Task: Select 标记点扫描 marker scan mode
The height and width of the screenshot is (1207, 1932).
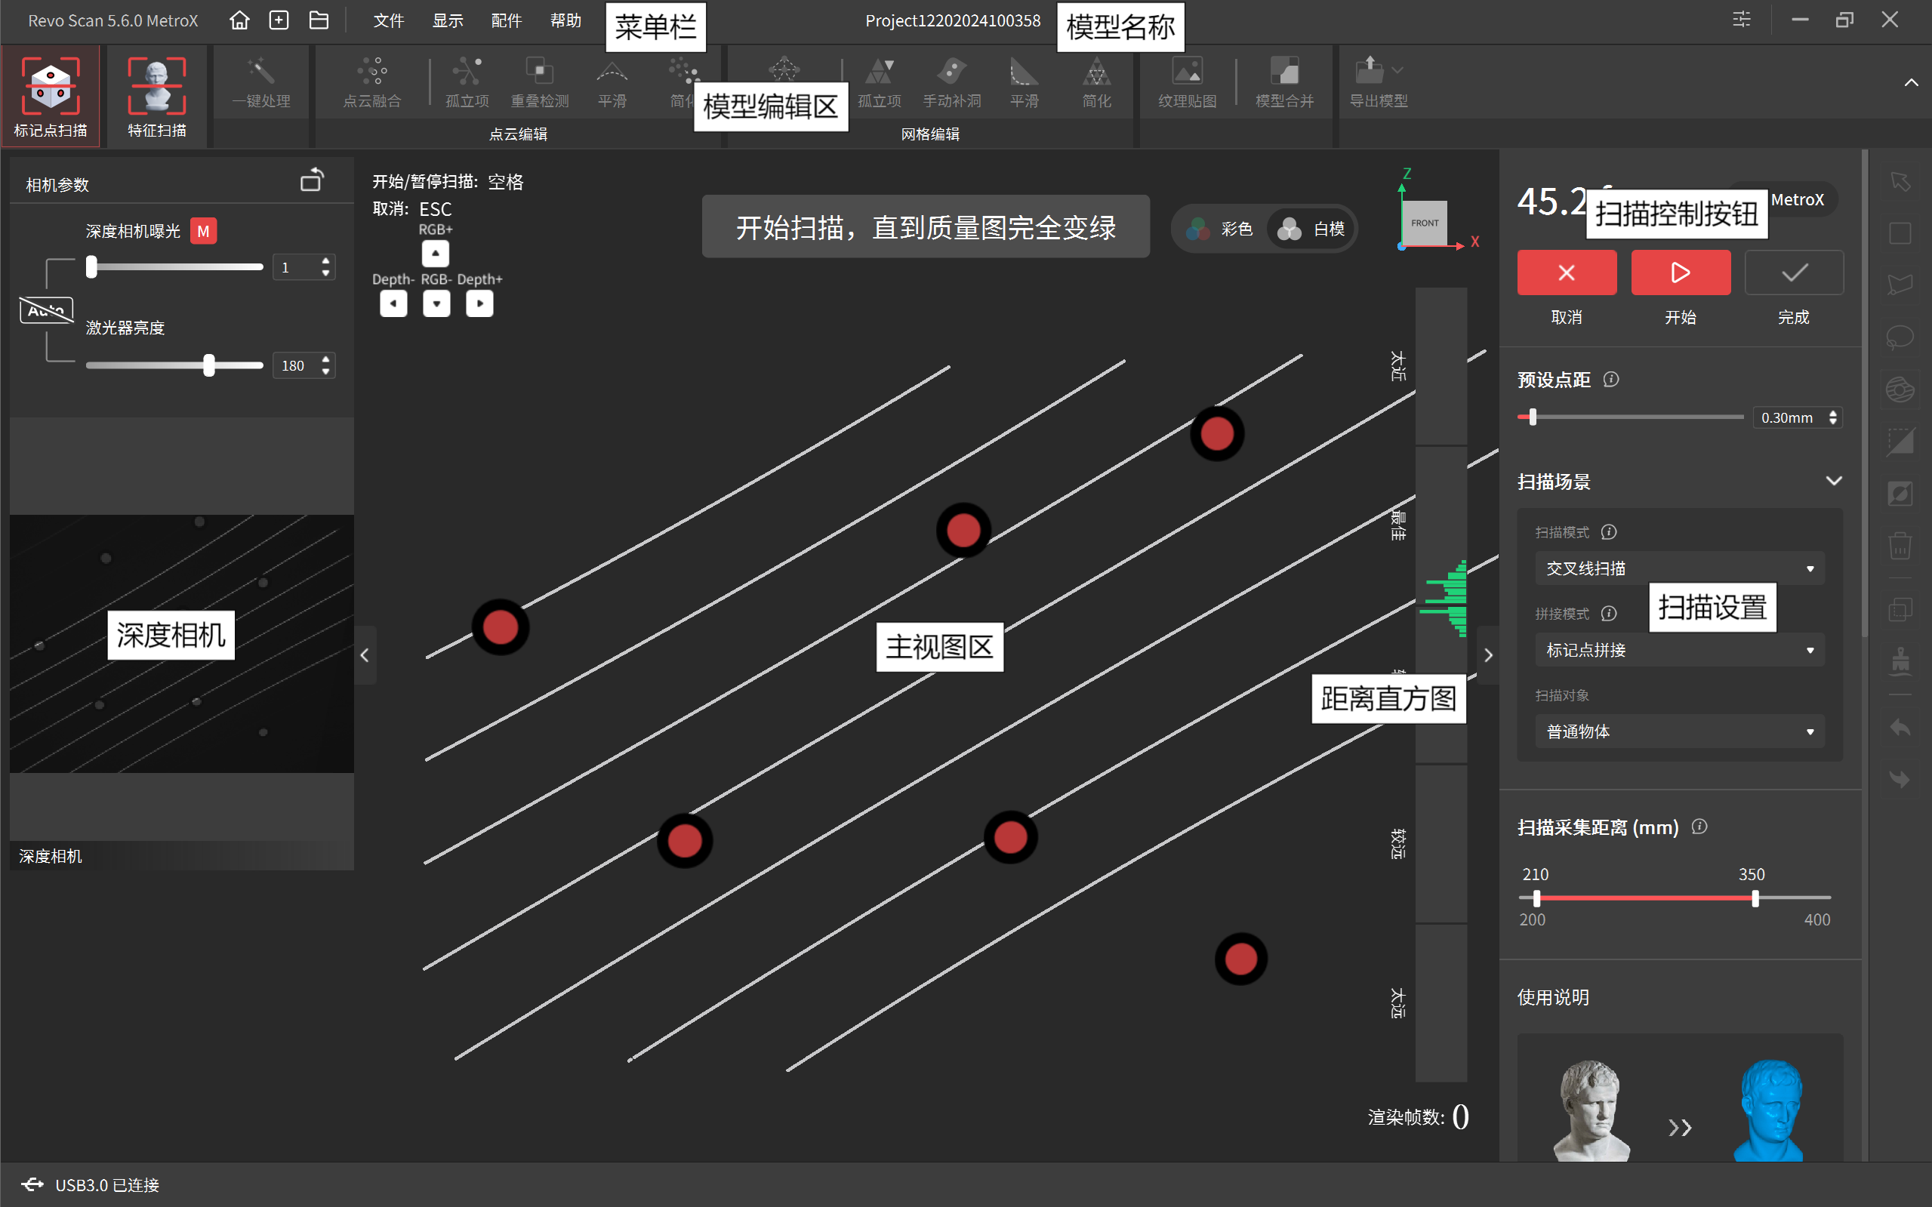Action: pyautogui.click(x=51, y=97)
